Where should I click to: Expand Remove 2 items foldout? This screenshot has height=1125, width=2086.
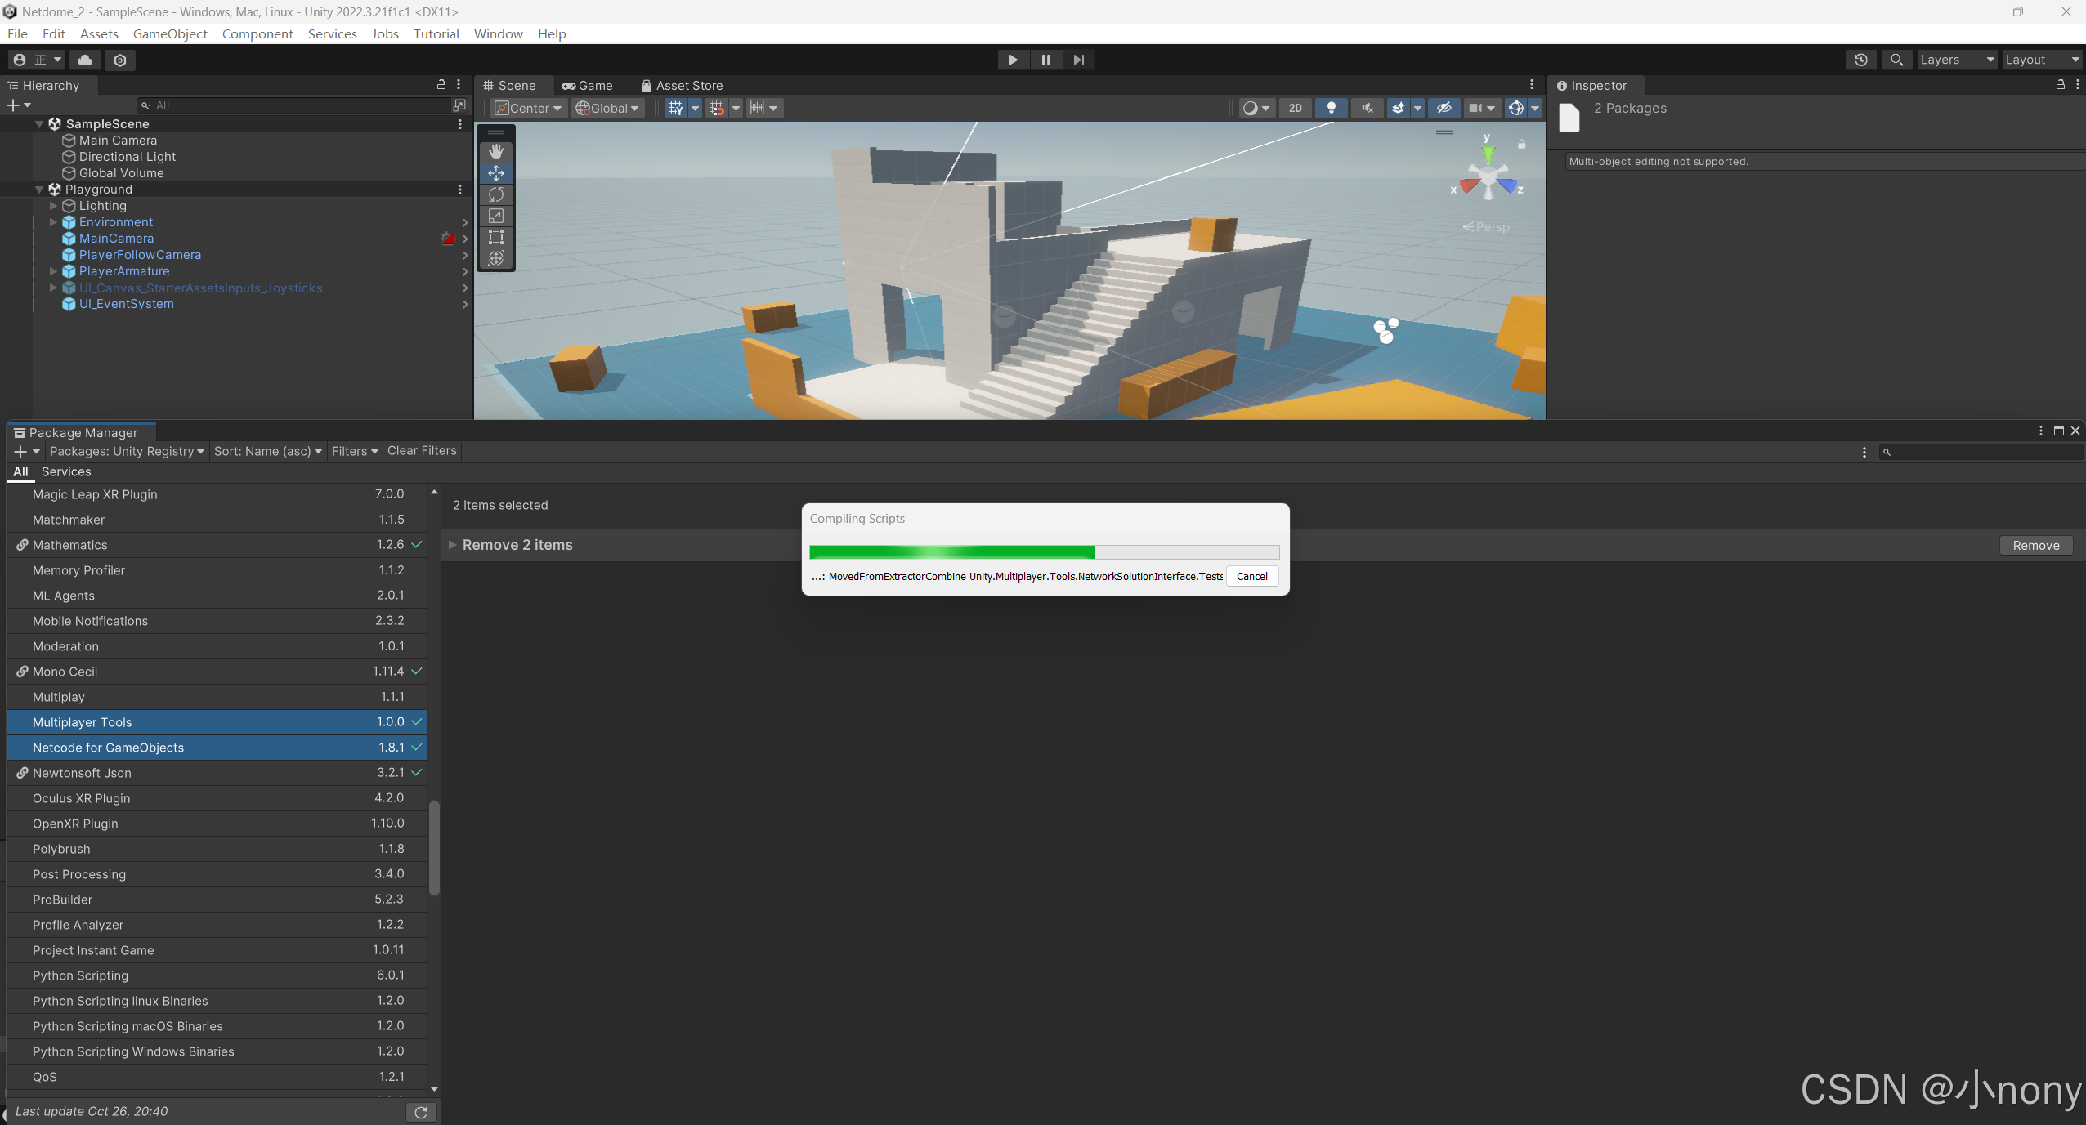[x=453, y=545]
